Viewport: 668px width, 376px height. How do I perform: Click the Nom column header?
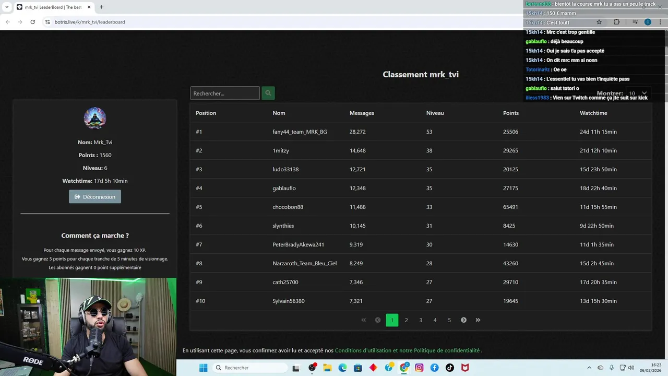[x=279, y=113]
